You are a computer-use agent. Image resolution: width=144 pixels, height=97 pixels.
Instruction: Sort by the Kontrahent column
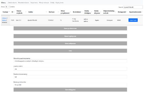(x=77, y=12)
